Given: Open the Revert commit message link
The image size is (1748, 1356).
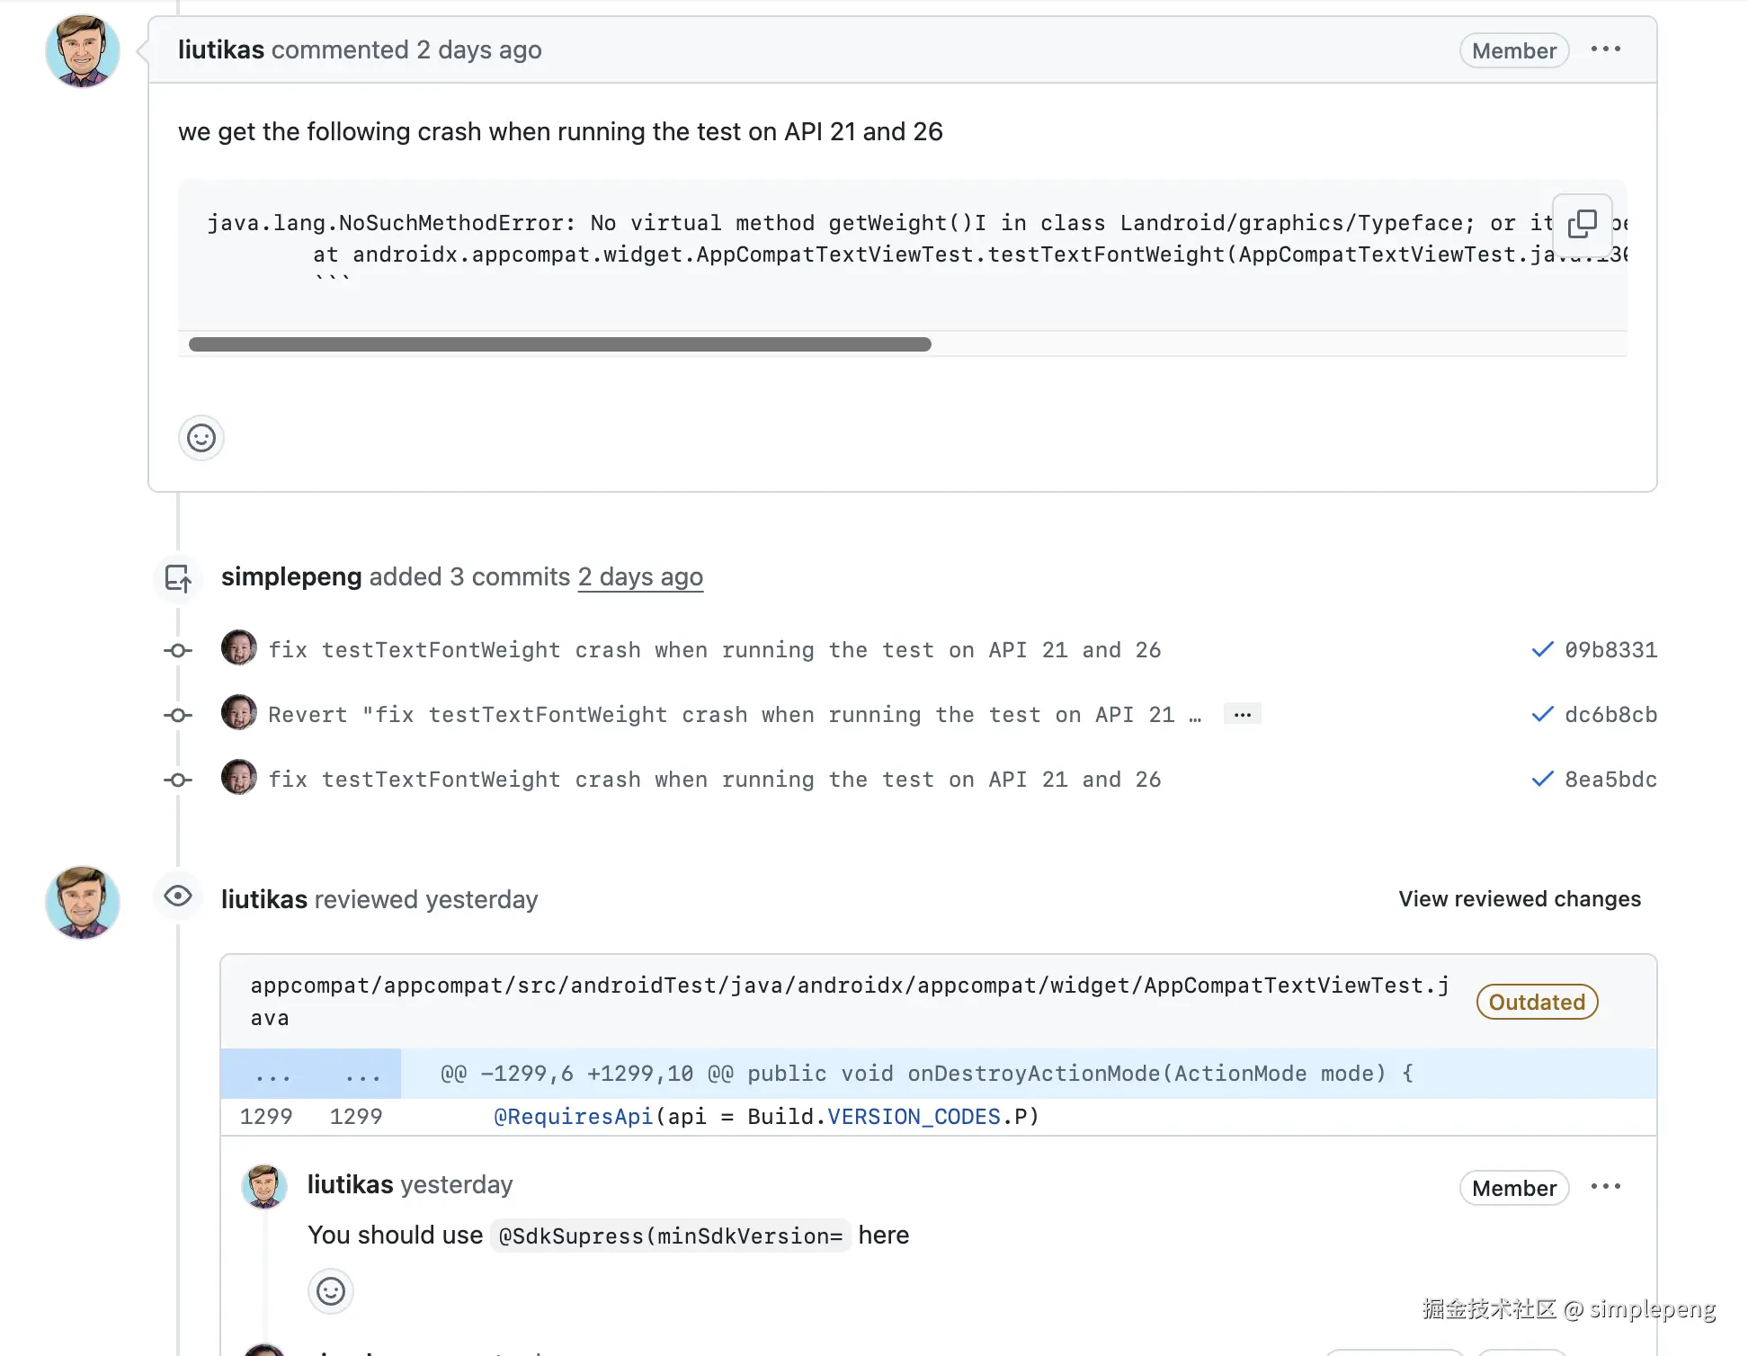Looking at the screenshot, I should click(x=719, y=715).
